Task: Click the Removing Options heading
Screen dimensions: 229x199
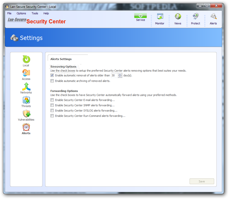Action: pyautogui.click(x=63, y=67)
